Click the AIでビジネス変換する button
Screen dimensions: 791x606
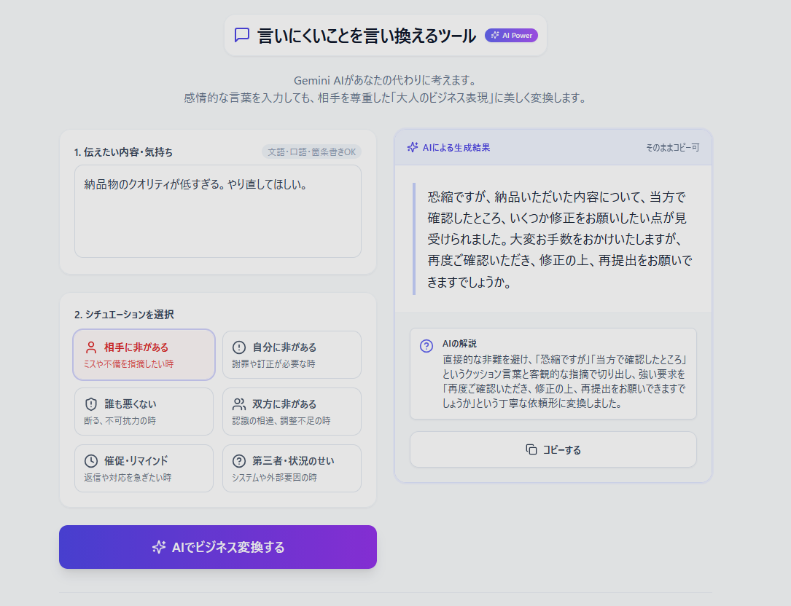point(217,547)
